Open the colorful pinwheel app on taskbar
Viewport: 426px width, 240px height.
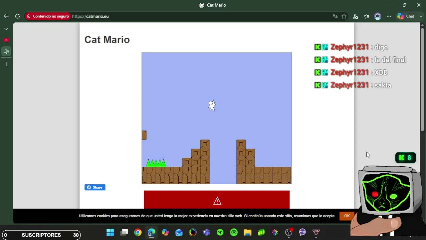click(x=275, y=232)
